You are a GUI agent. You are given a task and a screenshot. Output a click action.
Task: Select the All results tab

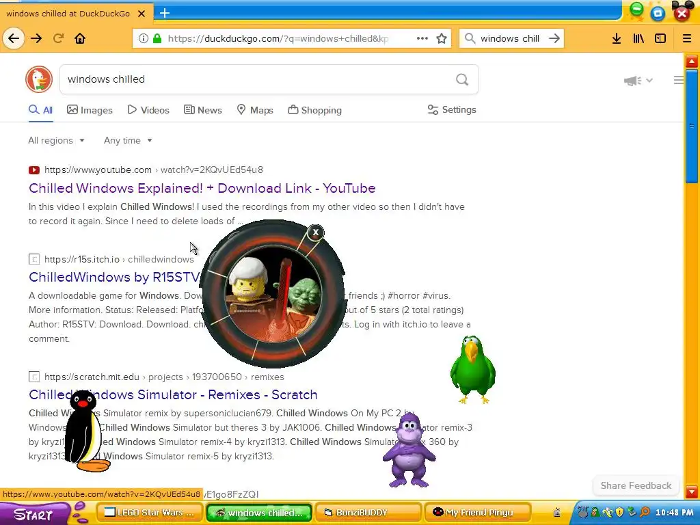40,110
